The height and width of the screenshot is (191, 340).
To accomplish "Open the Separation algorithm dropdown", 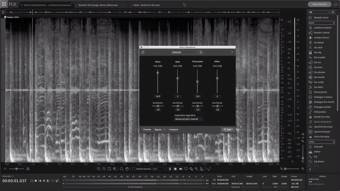I will click(x=188, y=119).
